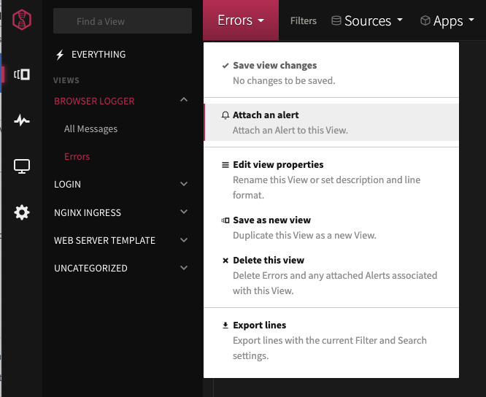Click the 'Duplicate this View as a new View.' text
The width and height of the screenshot is (486, 397).
point(304,236)
